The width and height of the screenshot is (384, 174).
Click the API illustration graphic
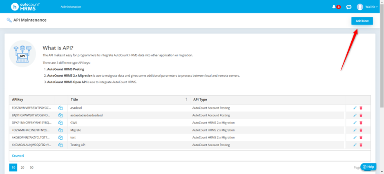coord(22,54)
